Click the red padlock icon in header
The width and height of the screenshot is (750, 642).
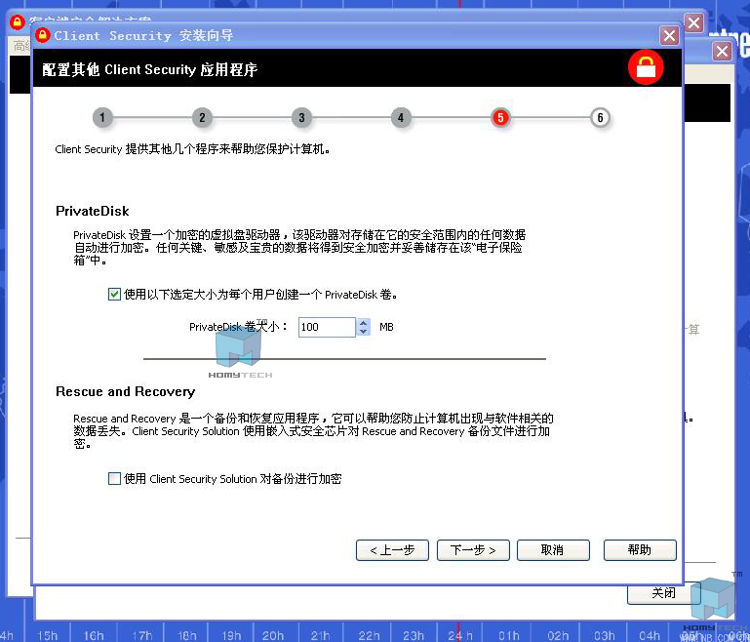pyautogui.click(x=646, y=68)
